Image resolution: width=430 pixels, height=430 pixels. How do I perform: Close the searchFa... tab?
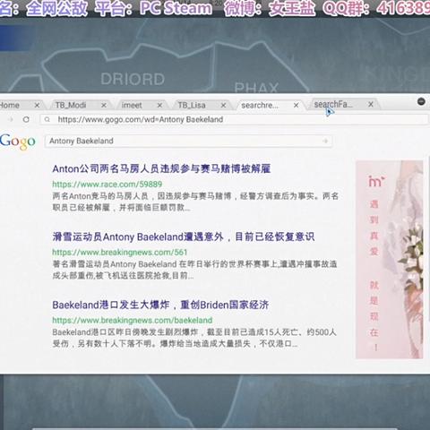click(371, 104)
